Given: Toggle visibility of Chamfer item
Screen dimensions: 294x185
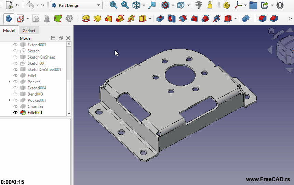Looking at the screenshot, I should [15, 107].
